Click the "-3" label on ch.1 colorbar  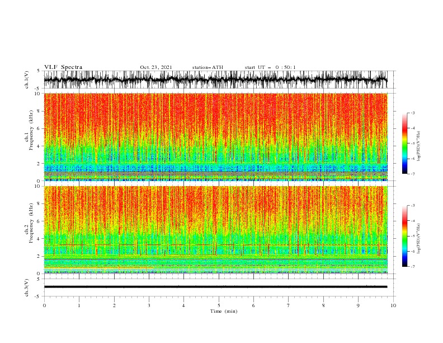pos(413,113)
